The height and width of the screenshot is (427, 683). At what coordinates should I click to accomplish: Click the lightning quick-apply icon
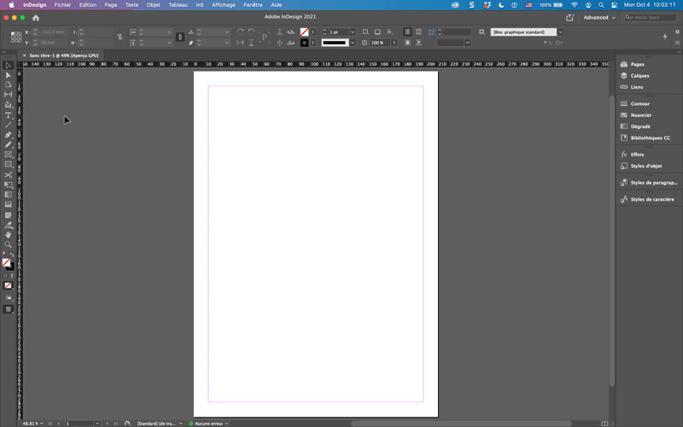pyautogui.click(x=665, y=37)
